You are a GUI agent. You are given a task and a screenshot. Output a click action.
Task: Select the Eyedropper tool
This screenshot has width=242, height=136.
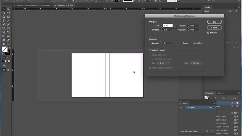(8, 40)
